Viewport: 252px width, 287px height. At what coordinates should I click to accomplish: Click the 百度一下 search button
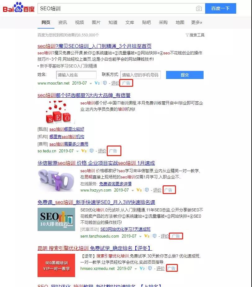(x=221, y=8)
